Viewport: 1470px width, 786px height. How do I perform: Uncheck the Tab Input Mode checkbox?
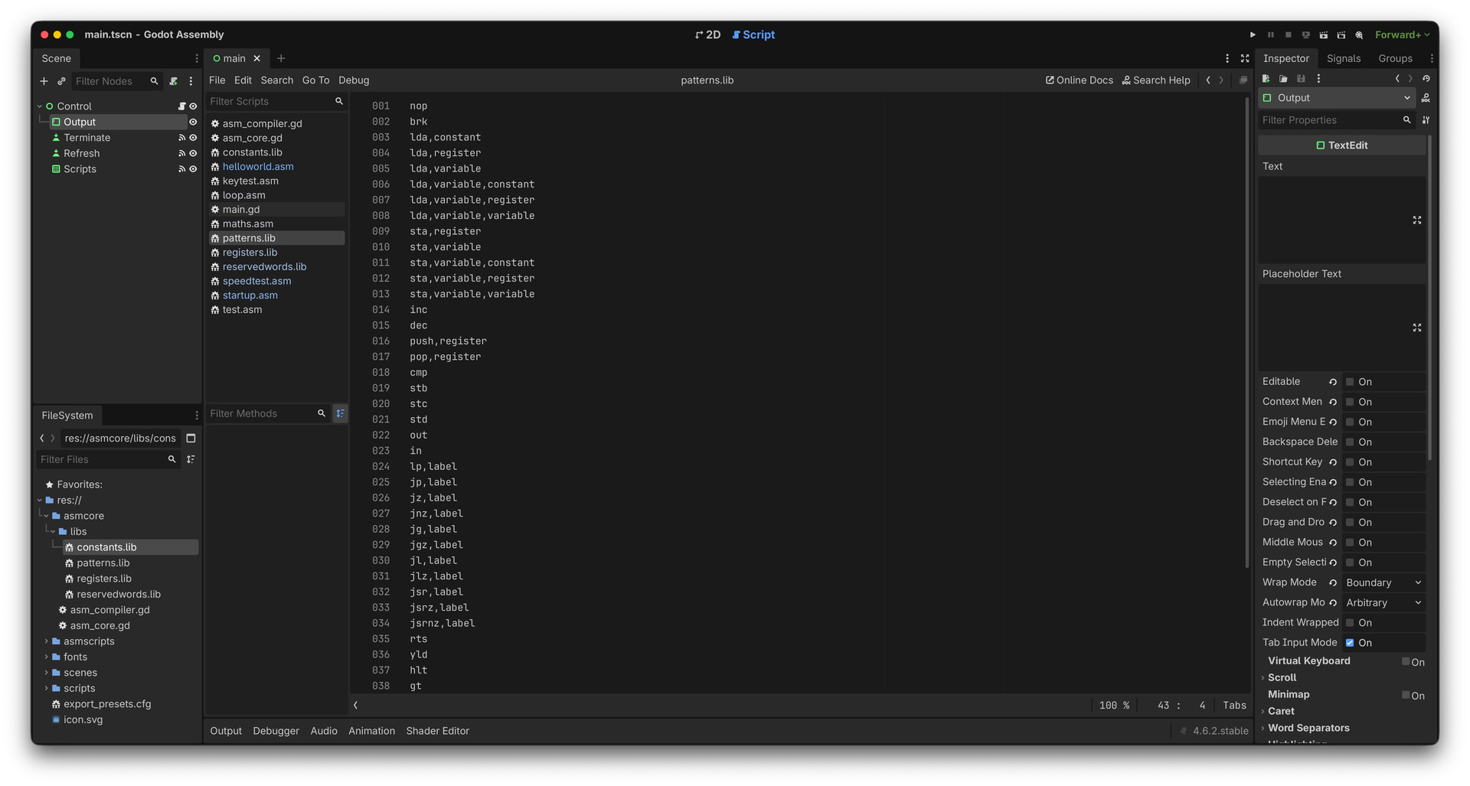tap(1350, 643)
